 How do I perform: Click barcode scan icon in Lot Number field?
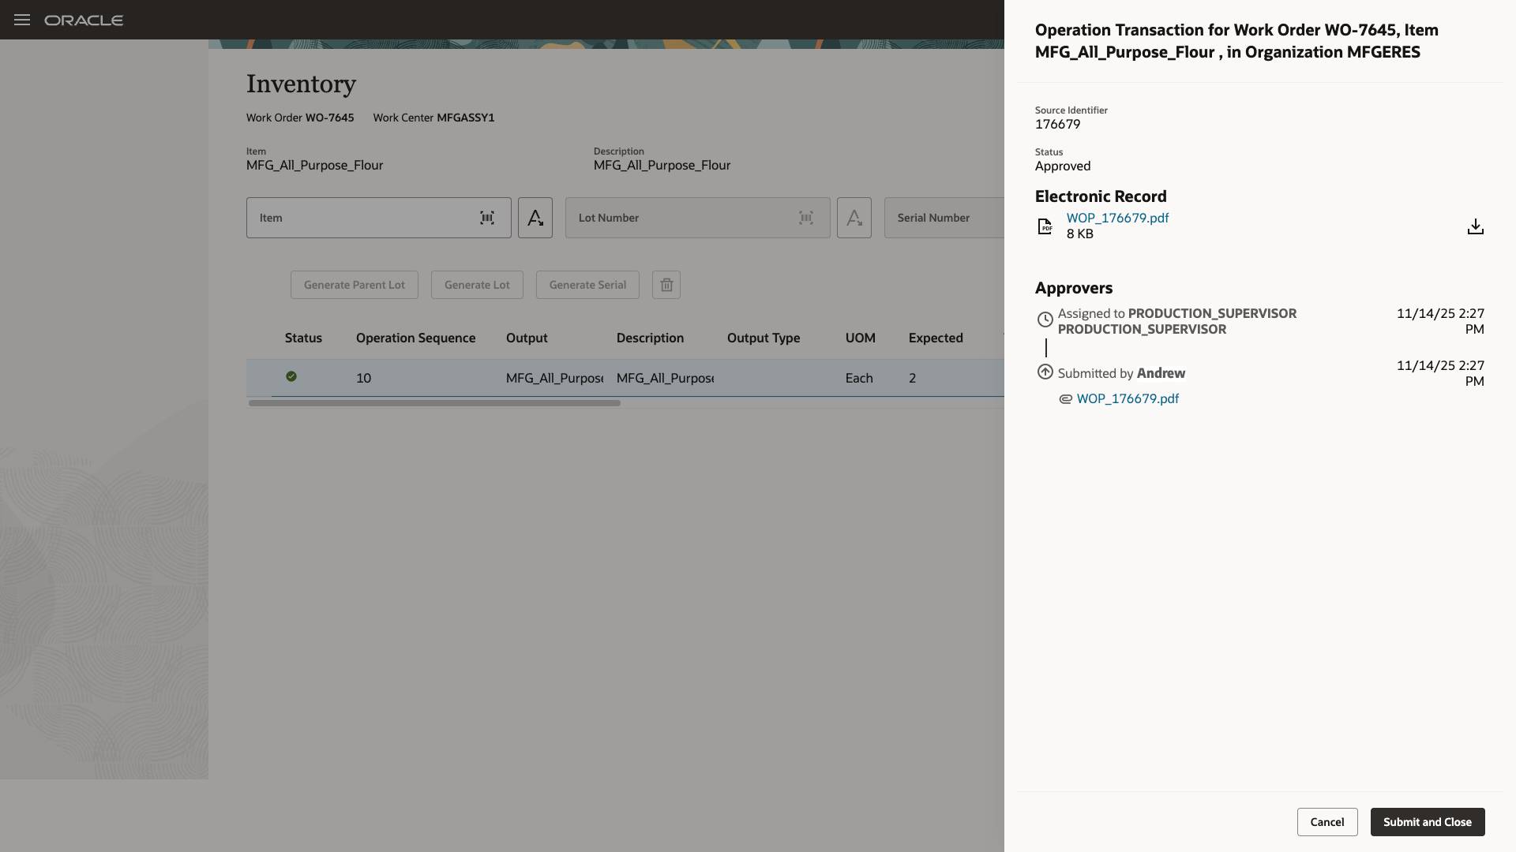tap(805, 218)
